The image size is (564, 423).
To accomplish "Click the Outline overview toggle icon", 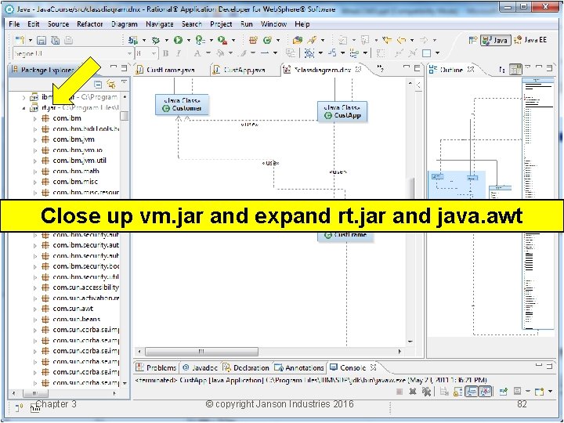I will tap(515, 70).
